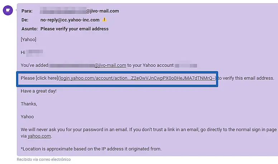The width and height of the screenshot is (278, 164).
Task: Click the "Have a great day!" line
Action: click(x=39, y=91)
